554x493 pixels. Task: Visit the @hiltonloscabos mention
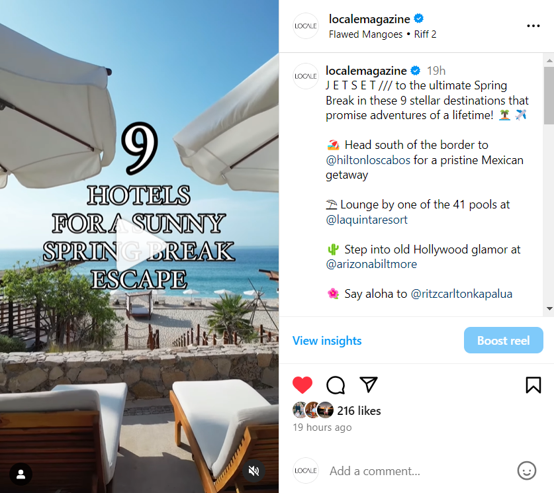[368, 160]
